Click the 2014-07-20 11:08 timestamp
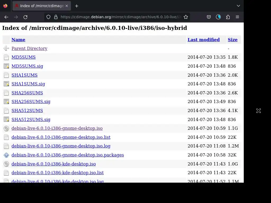This screenshot has height=203, width=271. coord(206,146)
